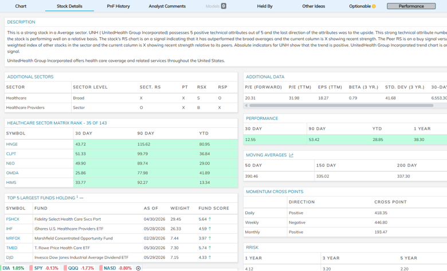447x271 pixels.
Task: Open the FSHCX fund link
Action: pyautogui.click(x=13, y=219)
